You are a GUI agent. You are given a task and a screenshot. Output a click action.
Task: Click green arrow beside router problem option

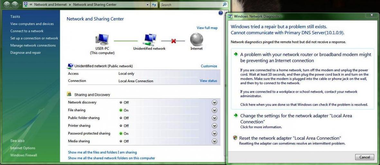coord(236,54)
